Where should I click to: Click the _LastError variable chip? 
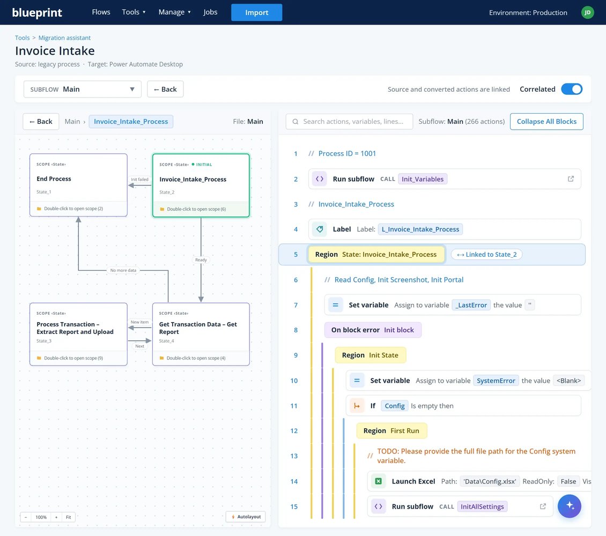click(471, 304)
